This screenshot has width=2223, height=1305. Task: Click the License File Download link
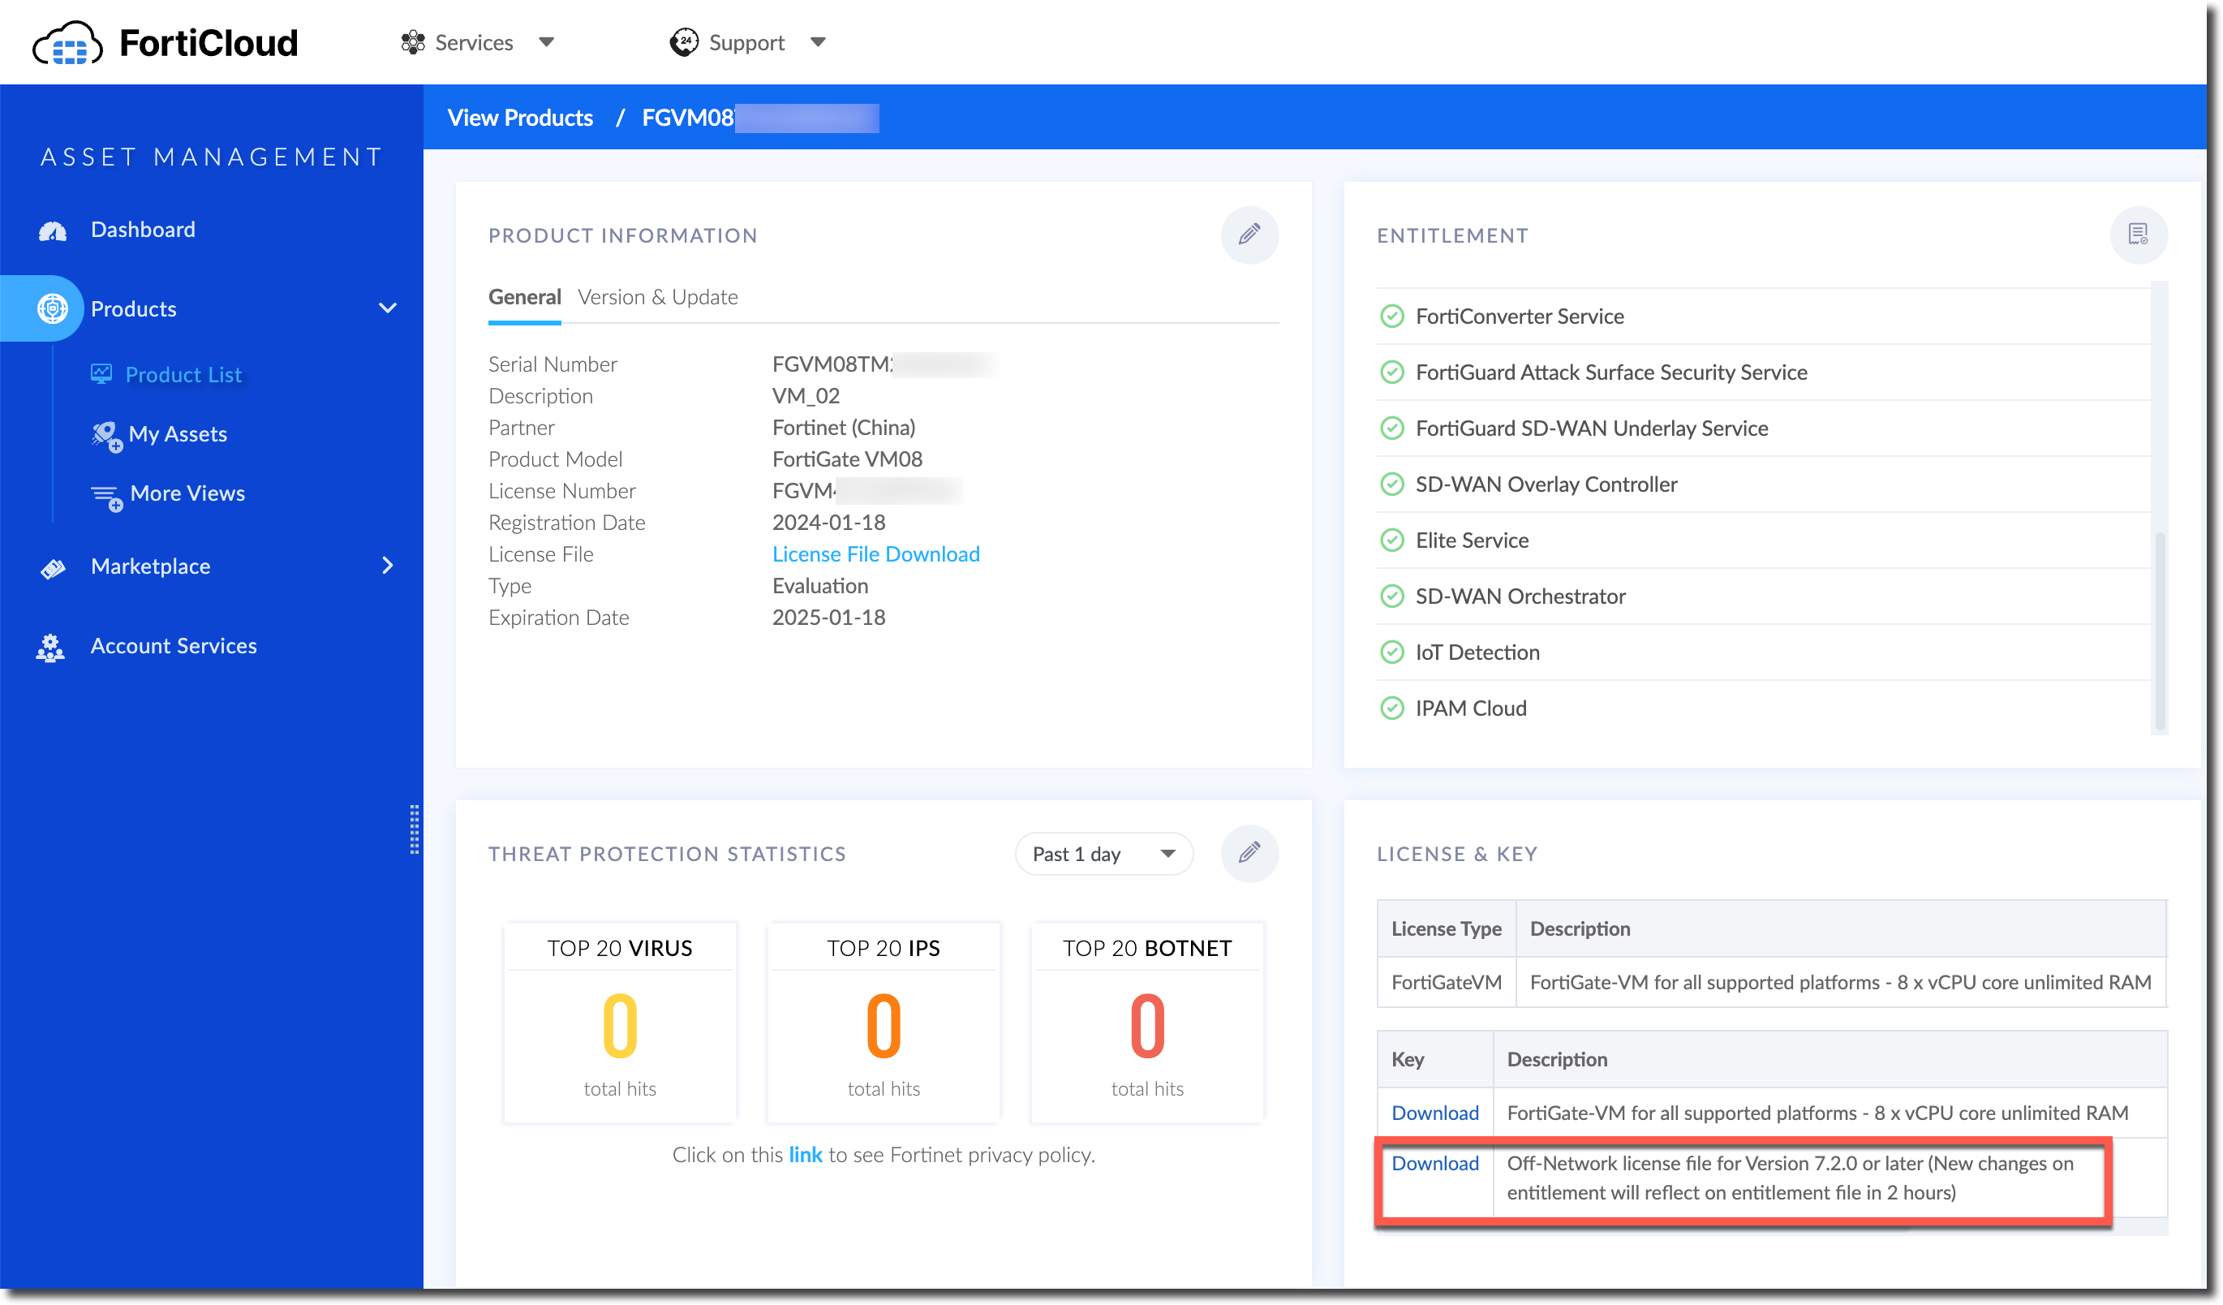click(875, 554)
